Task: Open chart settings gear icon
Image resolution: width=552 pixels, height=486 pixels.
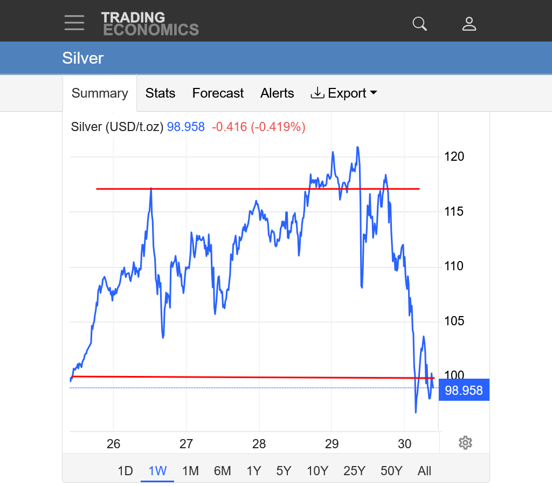Action: click(x=465, y=443)
